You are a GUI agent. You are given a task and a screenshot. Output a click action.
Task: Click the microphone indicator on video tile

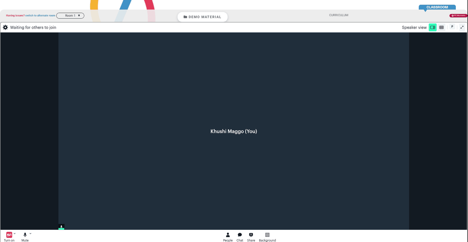click(61, 227)
